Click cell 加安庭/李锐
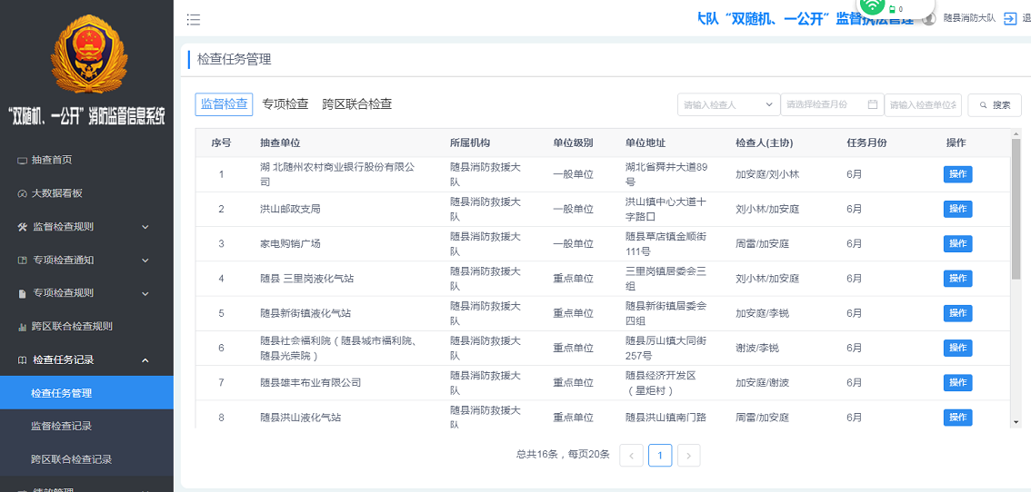Screen dimensions: 1031x492 [762, 313]
